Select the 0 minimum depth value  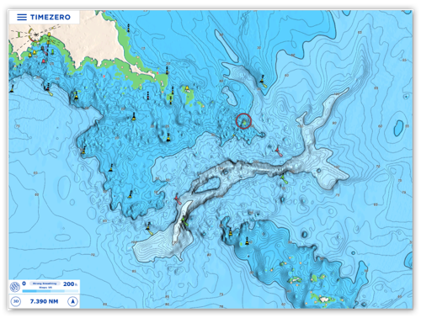click(24, 284)
